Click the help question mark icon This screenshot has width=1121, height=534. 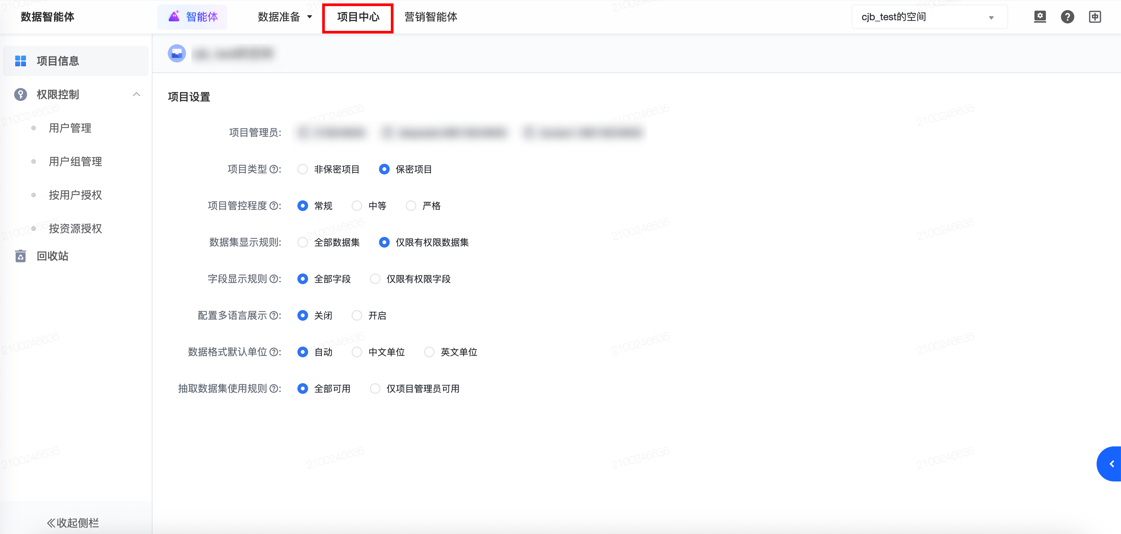point(1067,17)
